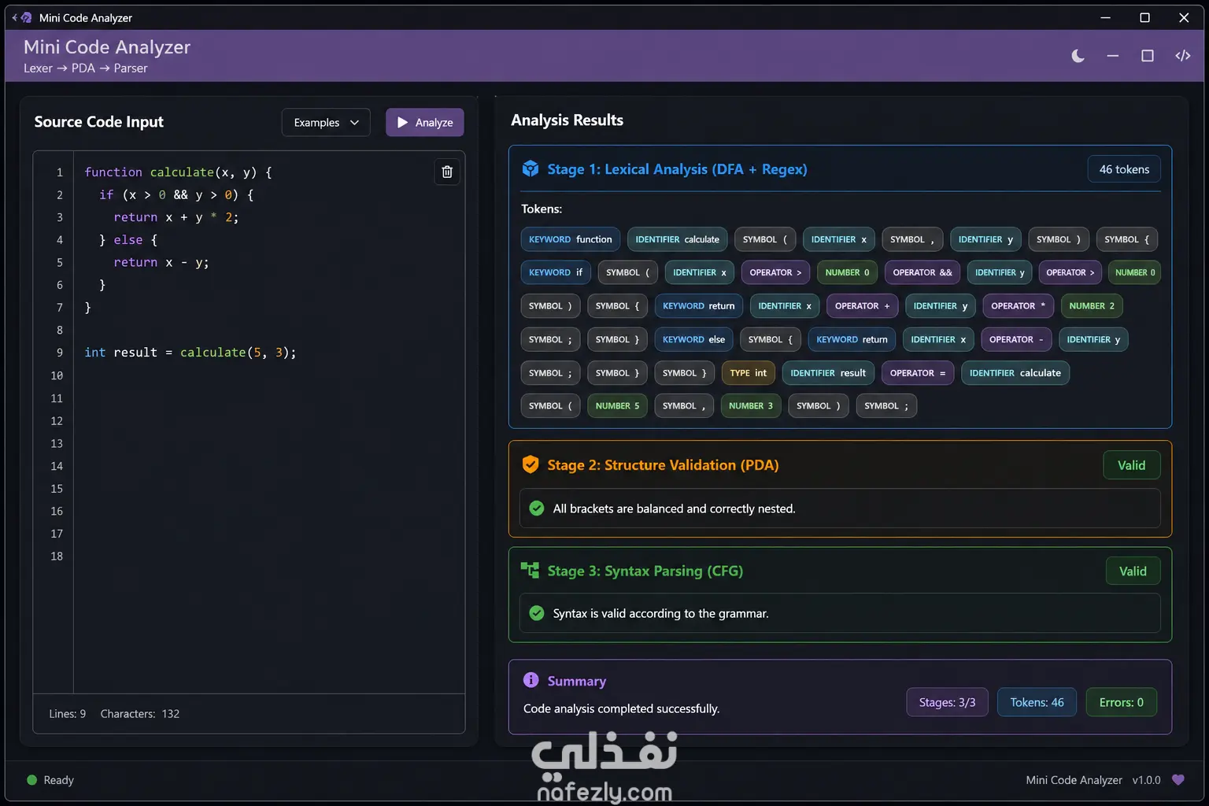This screenshot has width=1209, height=806.
Task: Select the IDENTIFIER result token
Action: (828, 373)
